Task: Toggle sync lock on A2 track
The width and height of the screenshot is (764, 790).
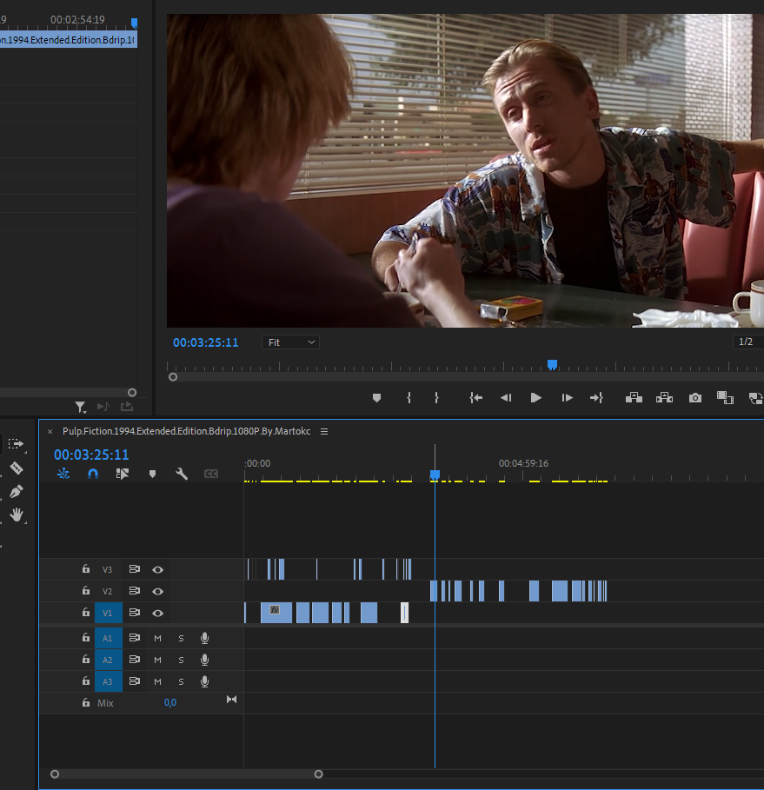Action: click(134, 660)
